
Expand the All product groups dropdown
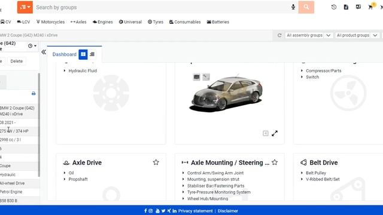click(x=357, y=35)
